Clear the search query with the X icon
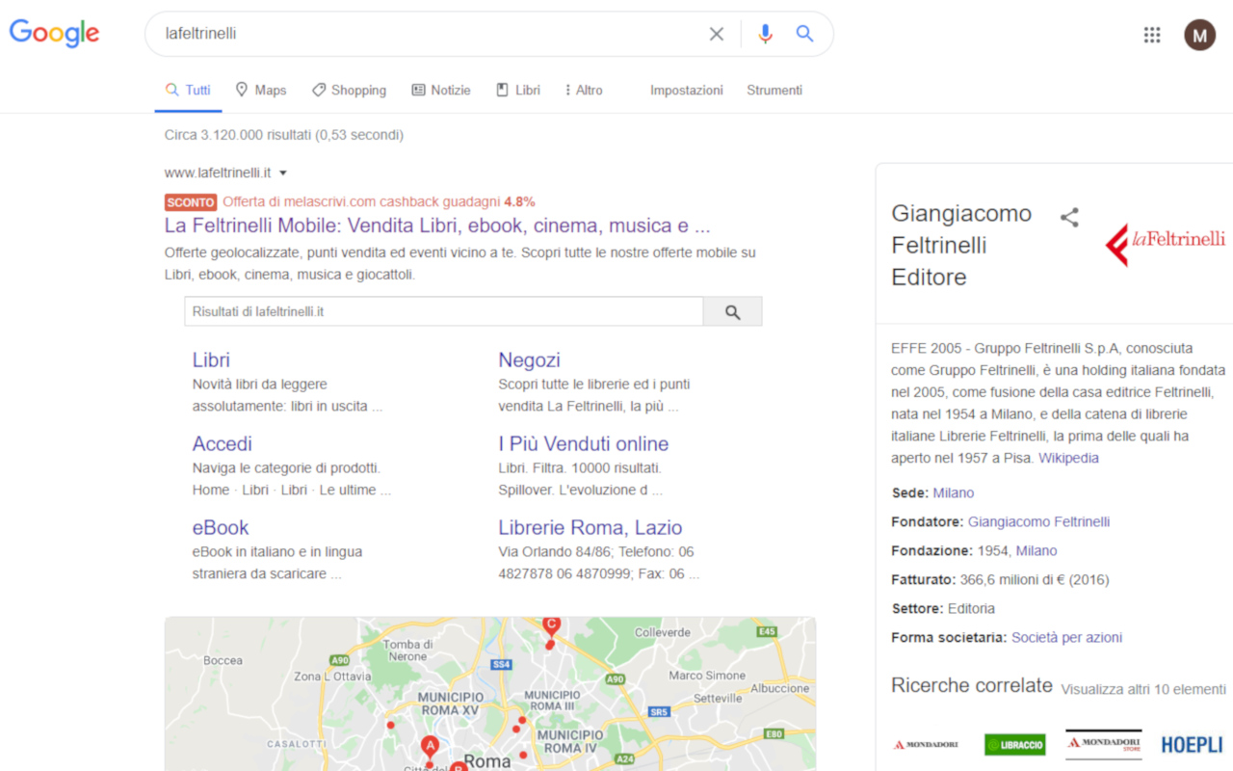 [x=717, y=34]
